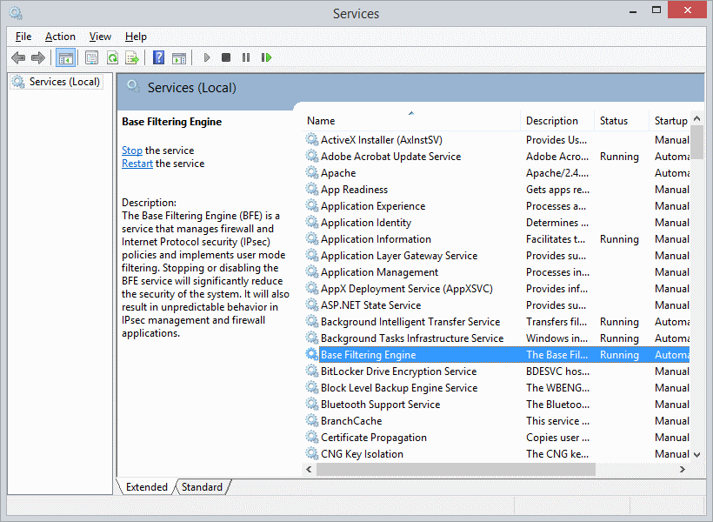713x522 pixels.
Task: Toggle the Show/Hide Action Pane icon
Action: (x=179, y=57)
